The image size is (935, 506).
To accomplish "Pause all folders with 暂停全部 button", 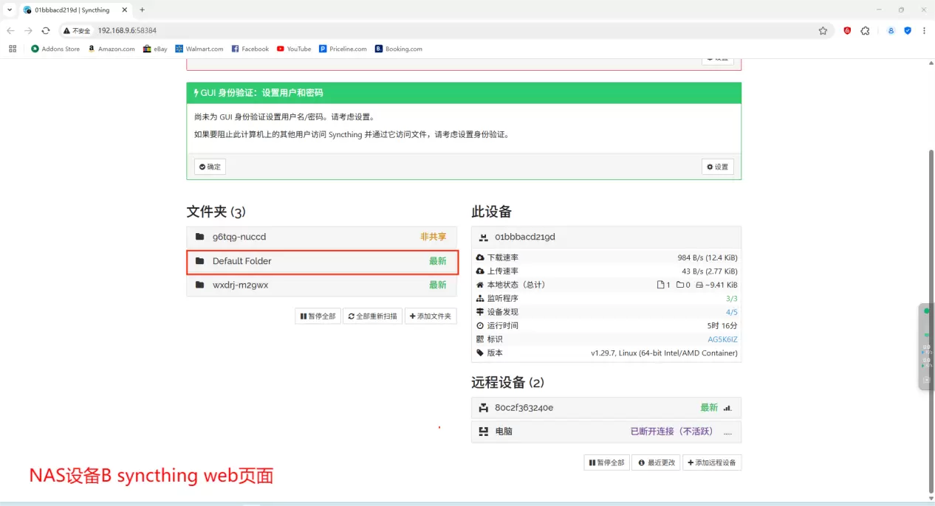I will tap(318, 316).
